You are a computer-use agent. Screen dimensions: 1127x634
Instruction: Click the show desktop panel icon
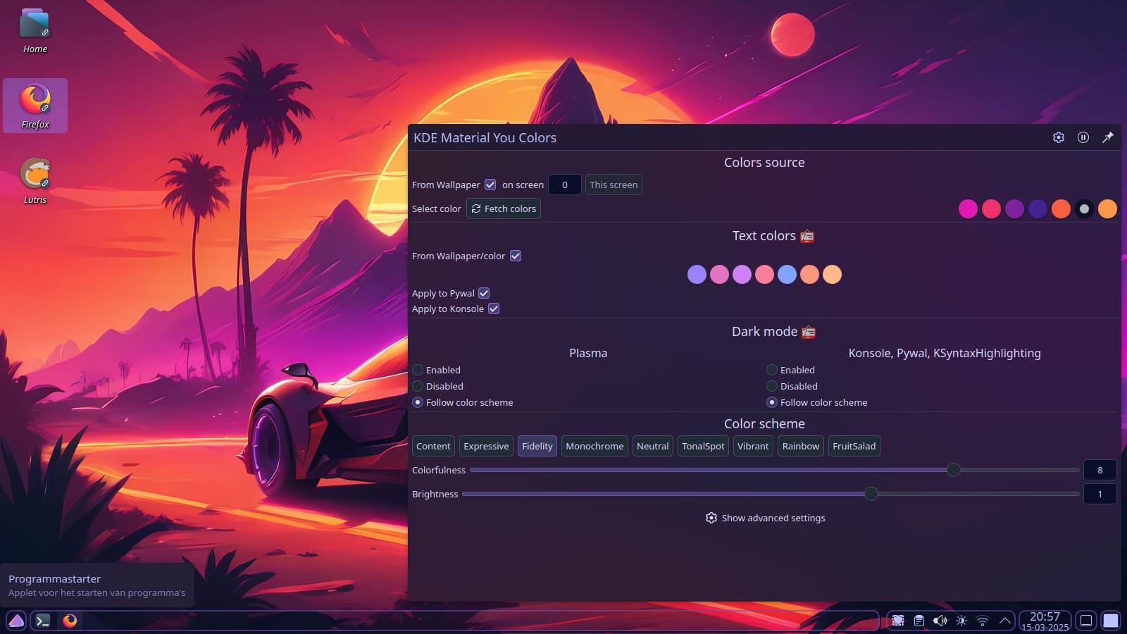(x=1086, y=621)
